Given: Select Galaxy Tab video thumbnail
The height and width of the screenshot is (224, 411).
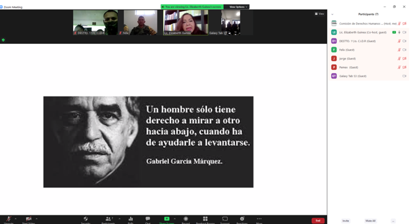Looking at the screenshot, I should click(x=231, y=22).
